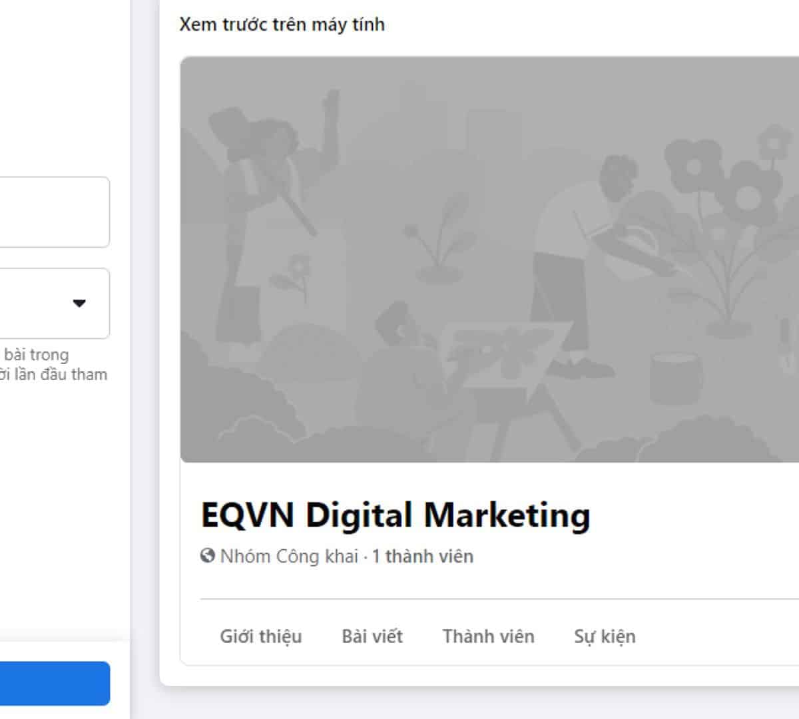Click the Xem trước trên máy tính heading
The width and height of the screenshot is (799, 719).
282,25
